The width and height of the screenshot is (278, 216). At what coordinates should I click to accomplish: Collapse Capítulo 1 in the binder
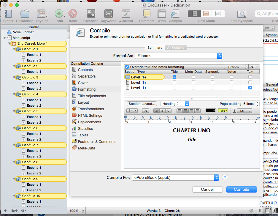14,49
